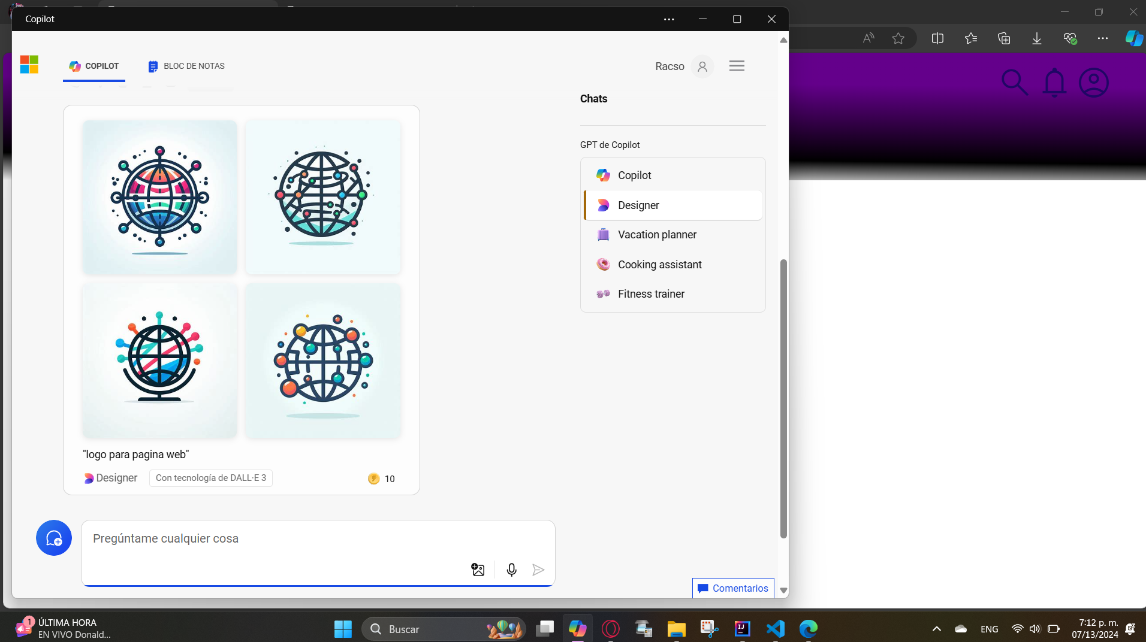Open Visual Studio Code from the taskbar
The width and height of the screenshot is (1146, 642).
(776, 629)
